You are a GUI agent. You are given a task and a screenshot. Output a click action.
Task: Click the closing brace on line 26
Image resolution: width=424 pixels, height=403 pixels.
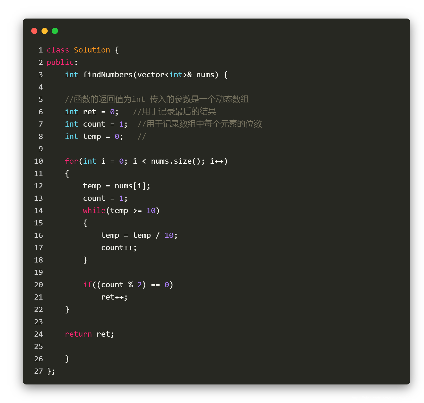tap(67, 359)
